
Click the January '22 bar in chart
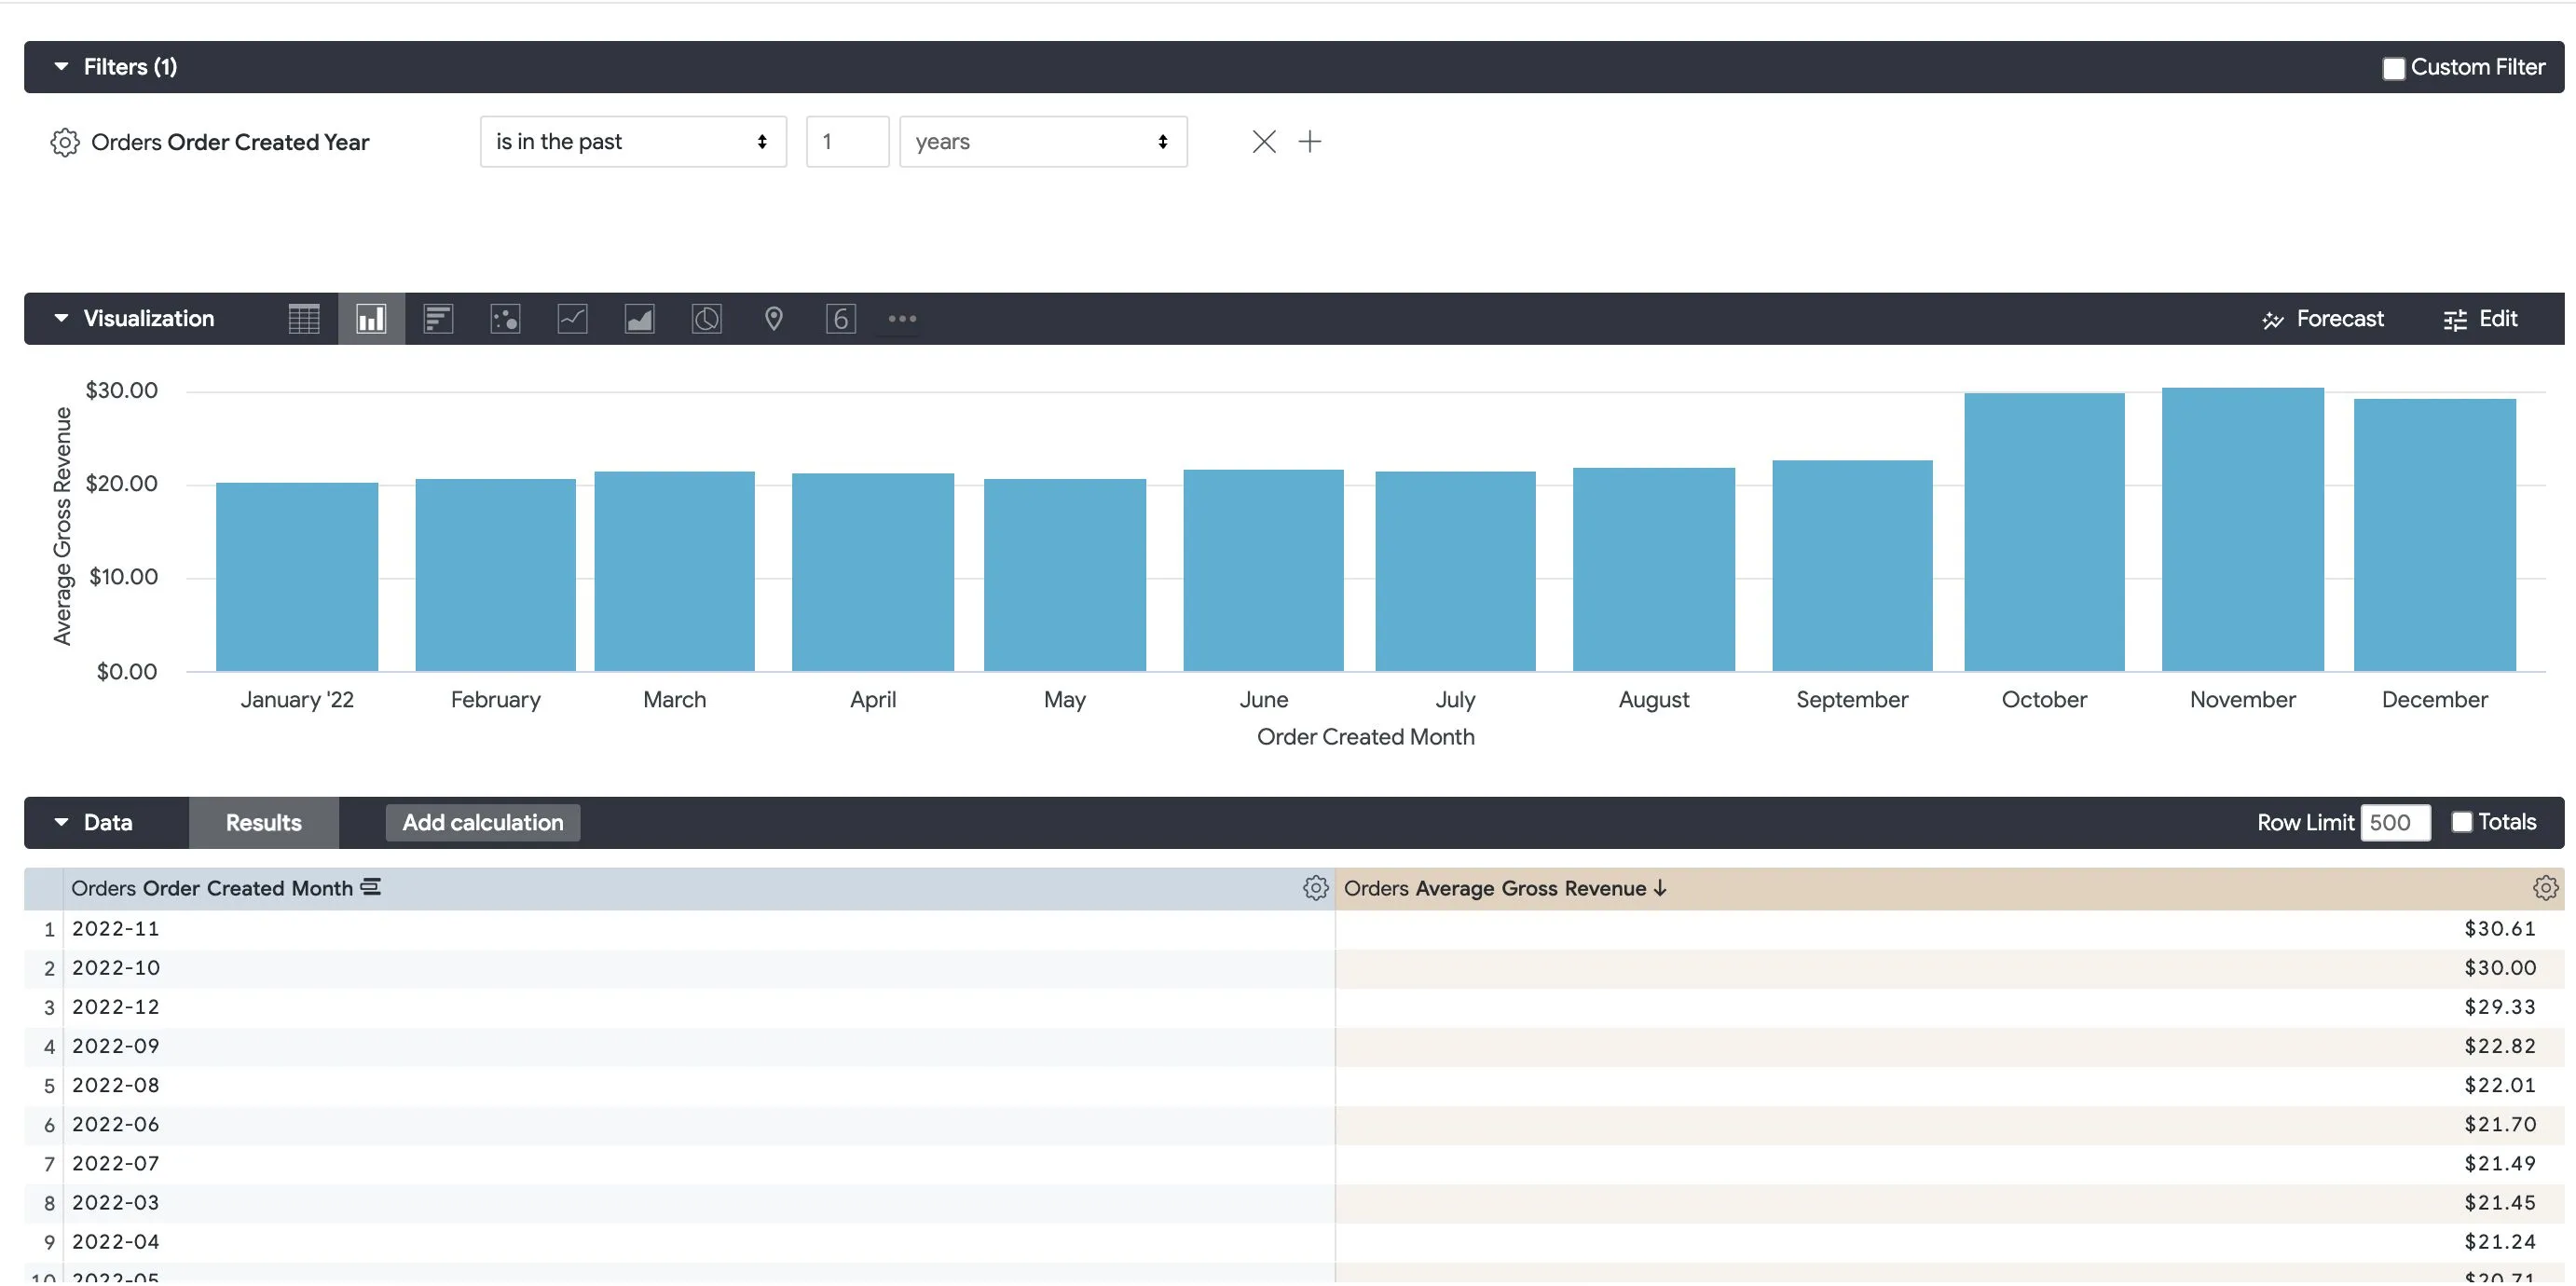tap(297, 577)
